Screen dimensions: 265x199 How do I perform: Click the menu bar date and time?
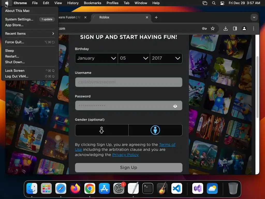coord(244,3)
